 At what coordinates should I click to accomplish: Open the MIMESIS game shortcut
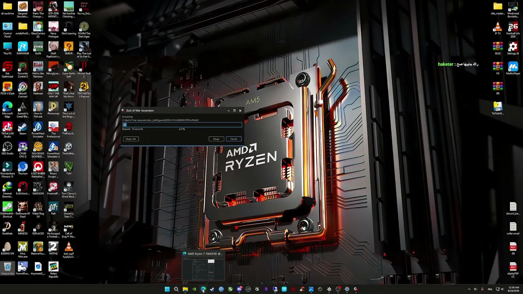22,228
